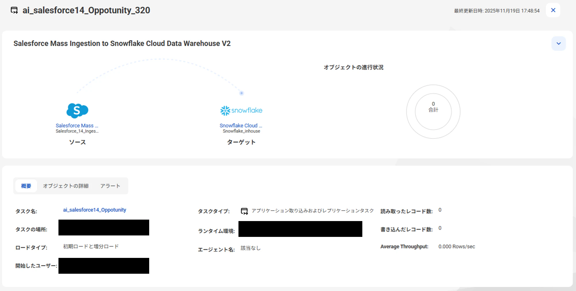Screen dimensions: 576x291
Task: Collapse the Salesforce Mass Ingestion overview section
Action: pos(558,43)
